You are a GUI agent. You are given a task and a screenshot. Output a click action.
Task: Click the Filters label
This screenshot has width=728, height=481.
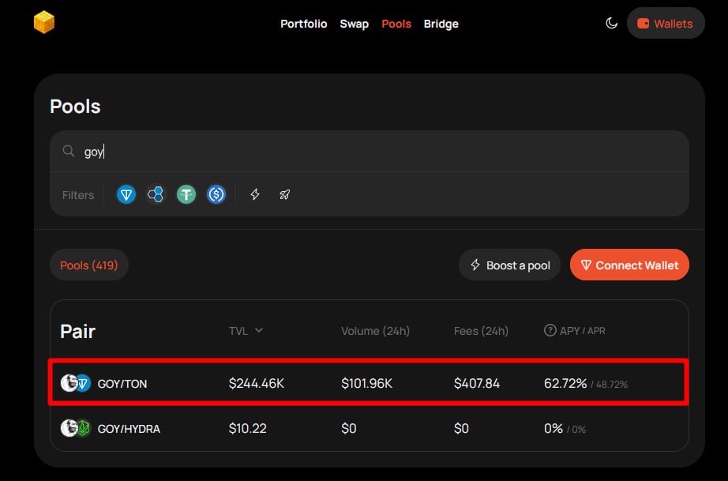78,195
